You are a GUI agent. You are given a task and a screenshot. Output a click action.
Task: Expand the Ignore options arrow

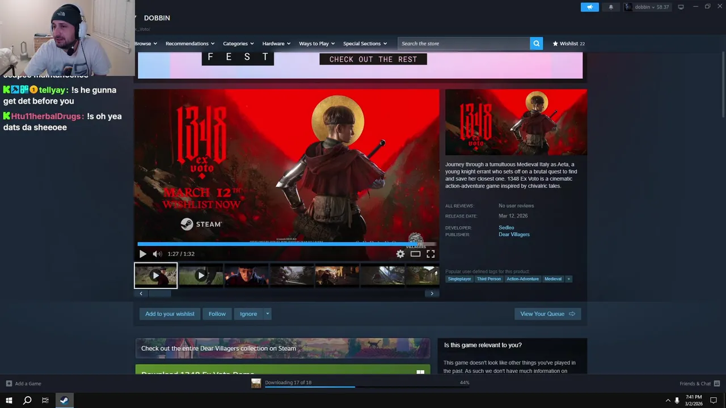pyautogui.click(x=267, y=314)
